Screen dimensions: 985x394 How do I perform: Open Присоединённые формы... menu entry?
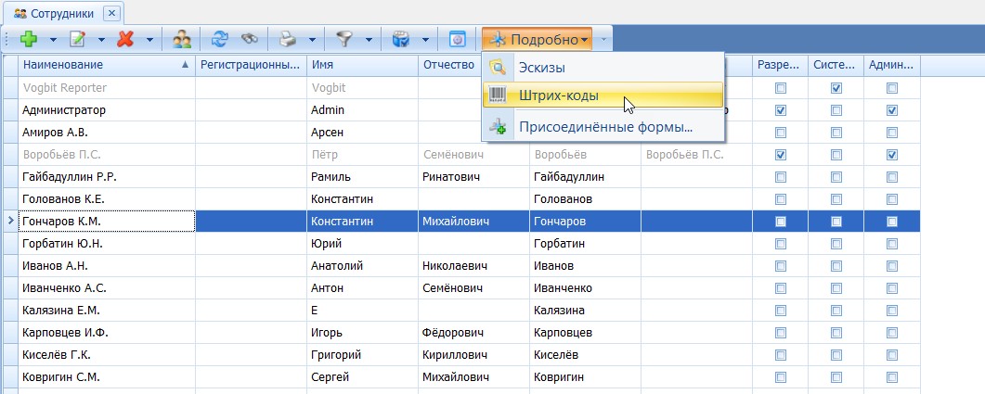coord(603,127)
